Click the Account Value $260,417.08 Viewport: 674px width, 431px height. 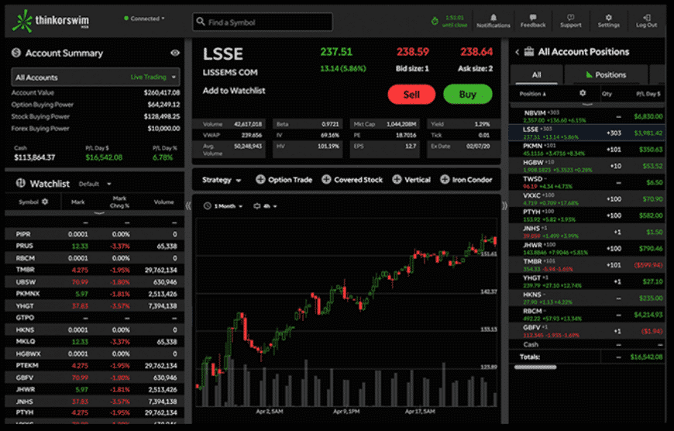point(162,92)
